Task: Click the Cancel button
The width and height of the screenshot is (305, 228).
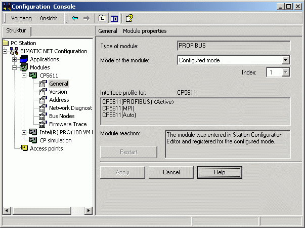Action: point(171,172)
